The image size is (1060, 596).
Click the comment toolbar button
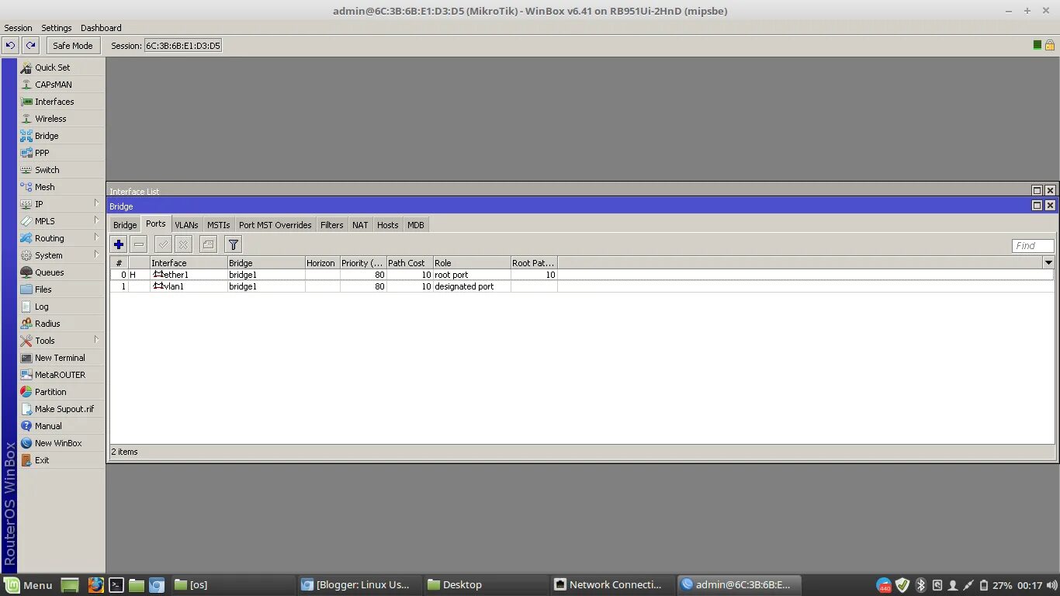click(x=208, y=244)
